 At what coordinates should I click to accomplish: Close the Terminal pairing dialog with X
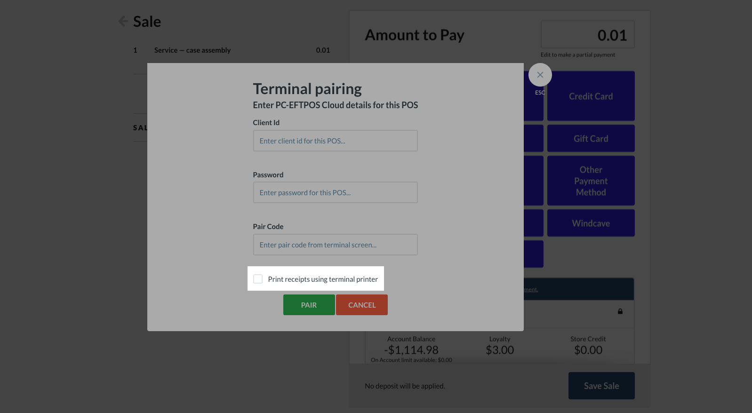click(540, 75)
